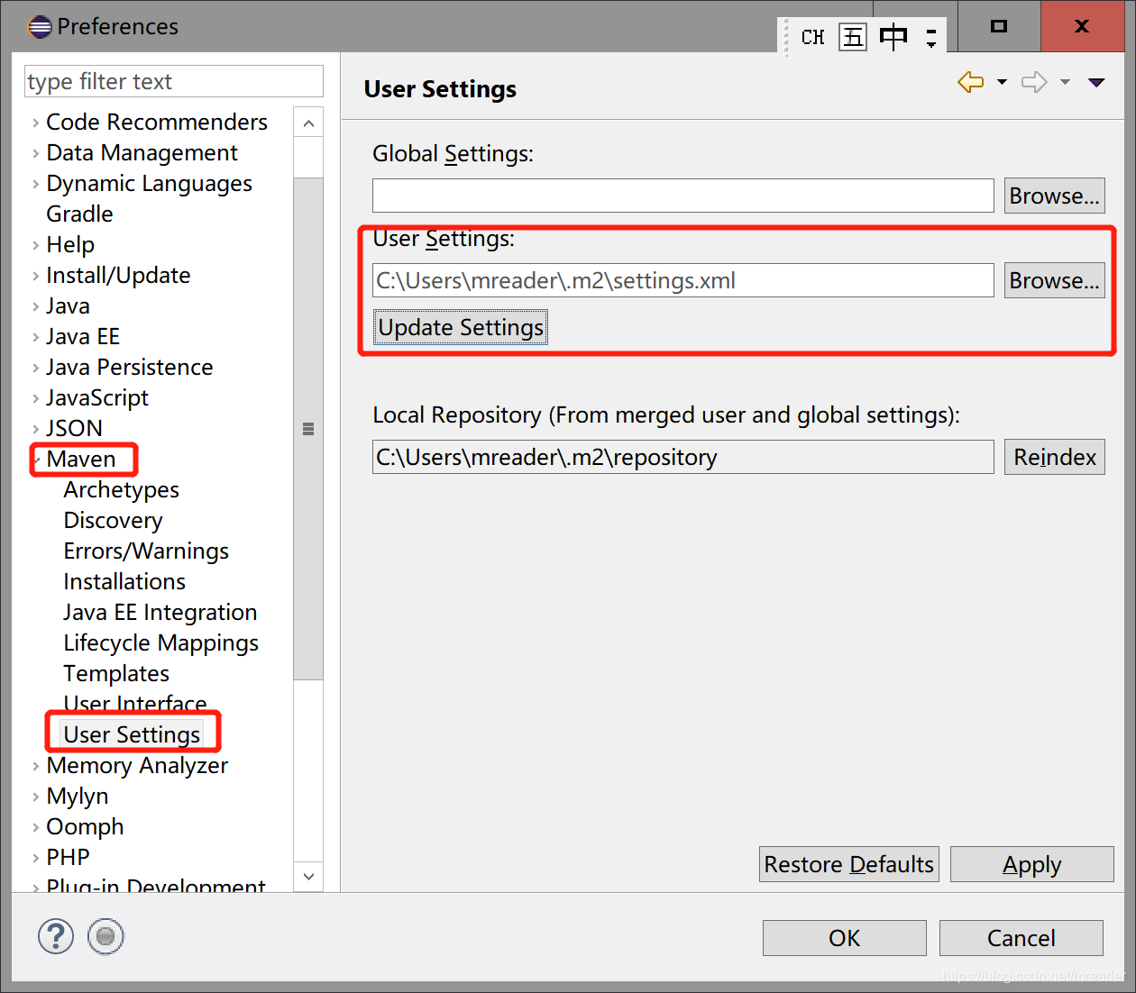Image resolution: width=1136 pixels, height=993 pixels.
Task: Open the IME options arrow
Action: [x=931, y=37]
